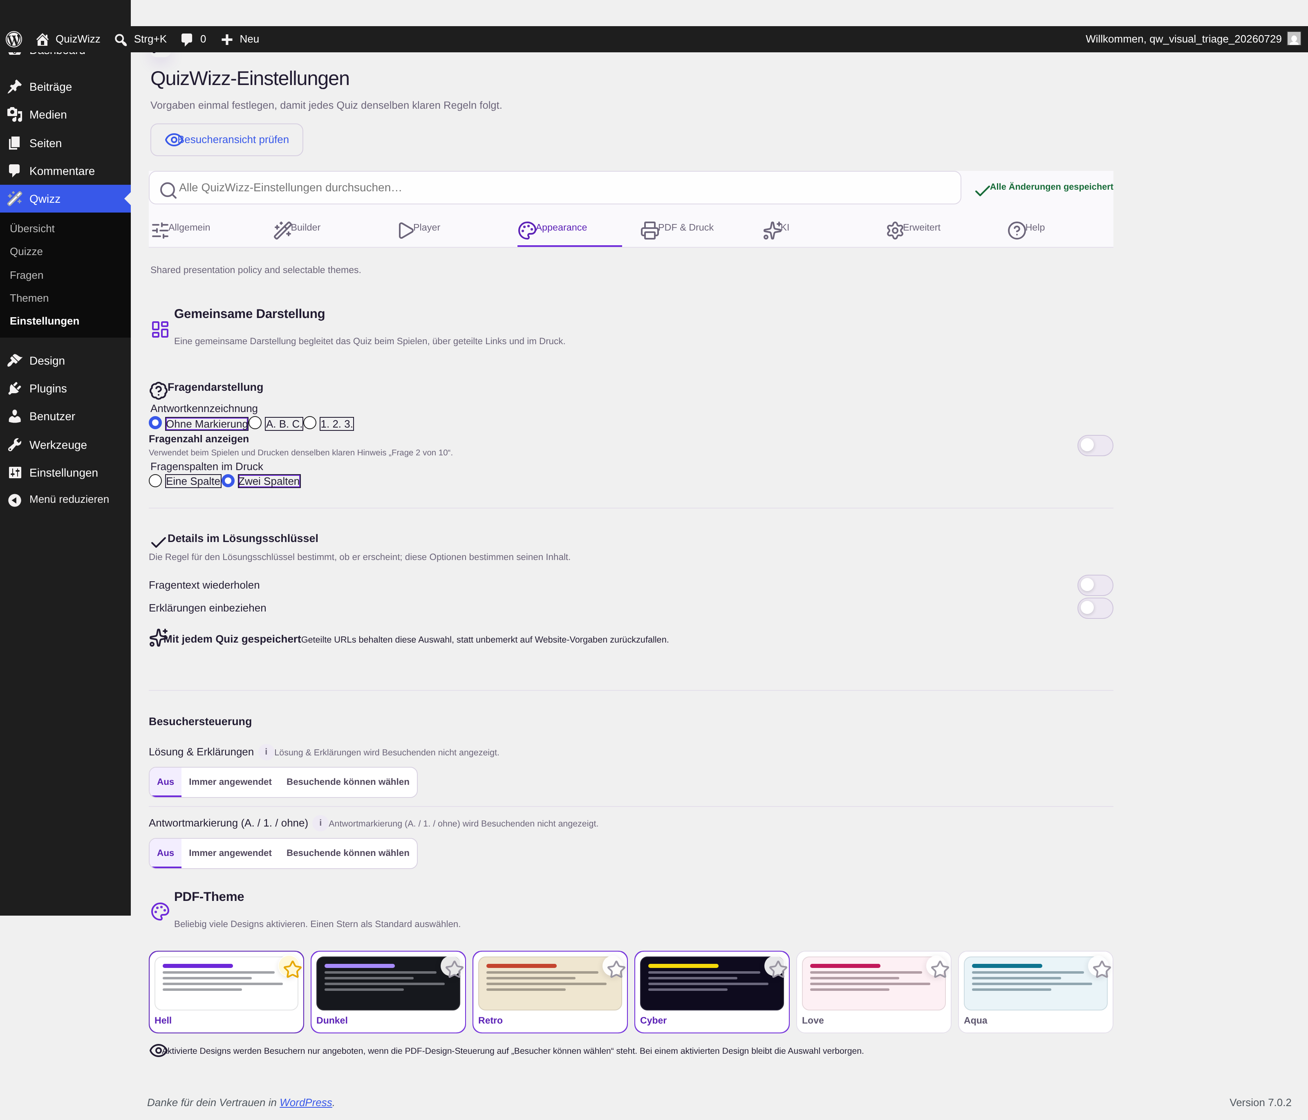This screenshot has height=1120, width=1308.
Task: Activate the Aqua theme preview thumbnail
Action: (1035, 983)
